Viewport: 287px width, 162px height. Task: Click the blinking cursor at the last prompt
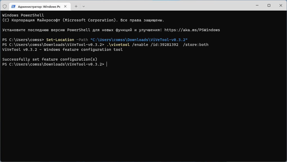click(x=107, y=64)
